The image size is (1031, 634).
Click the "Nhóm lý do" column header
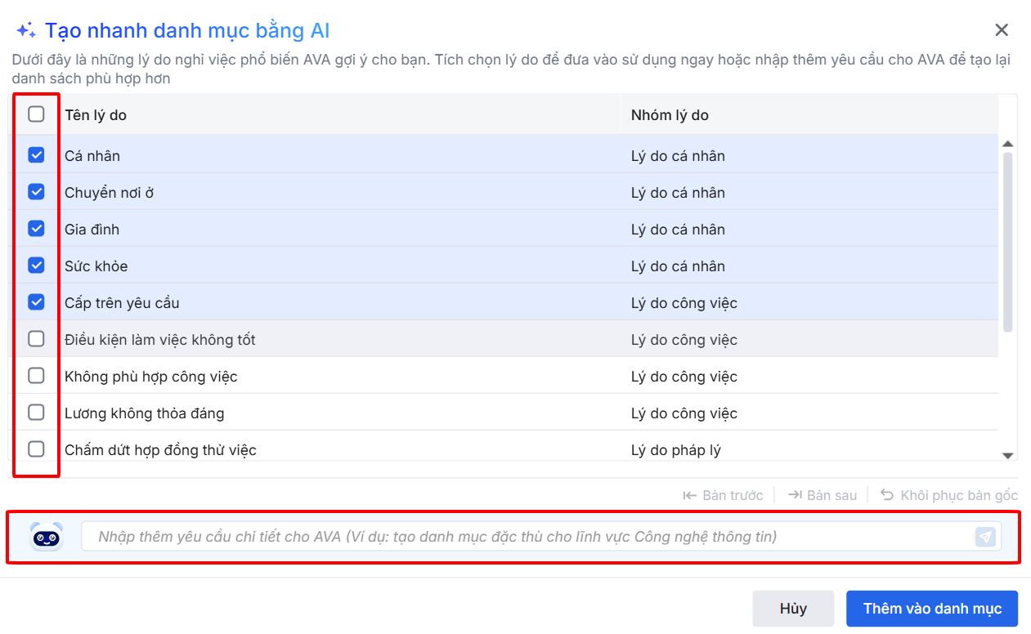coord(670,115)
